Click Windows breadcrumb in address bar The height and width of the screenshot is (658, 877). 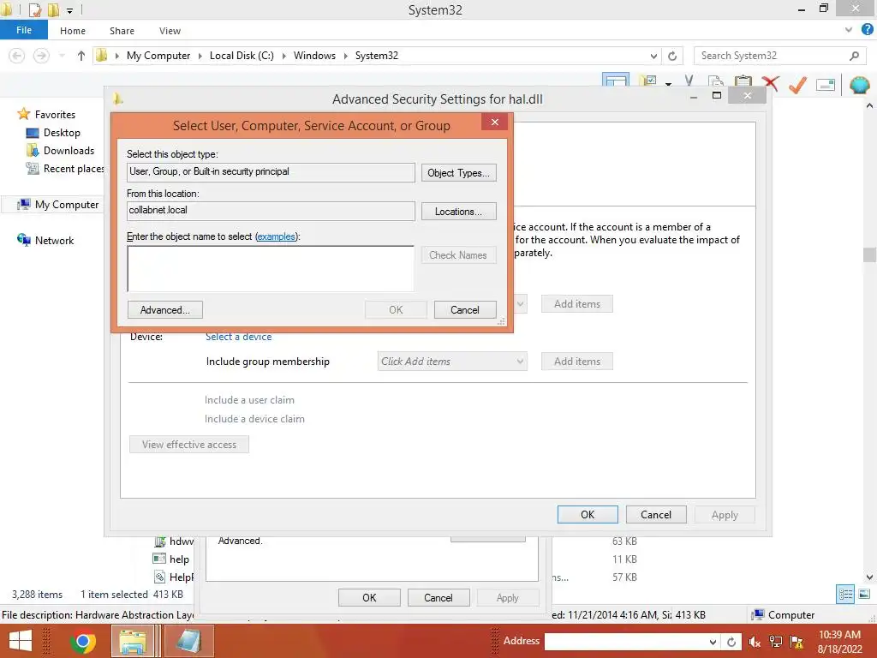pos(314,56)
